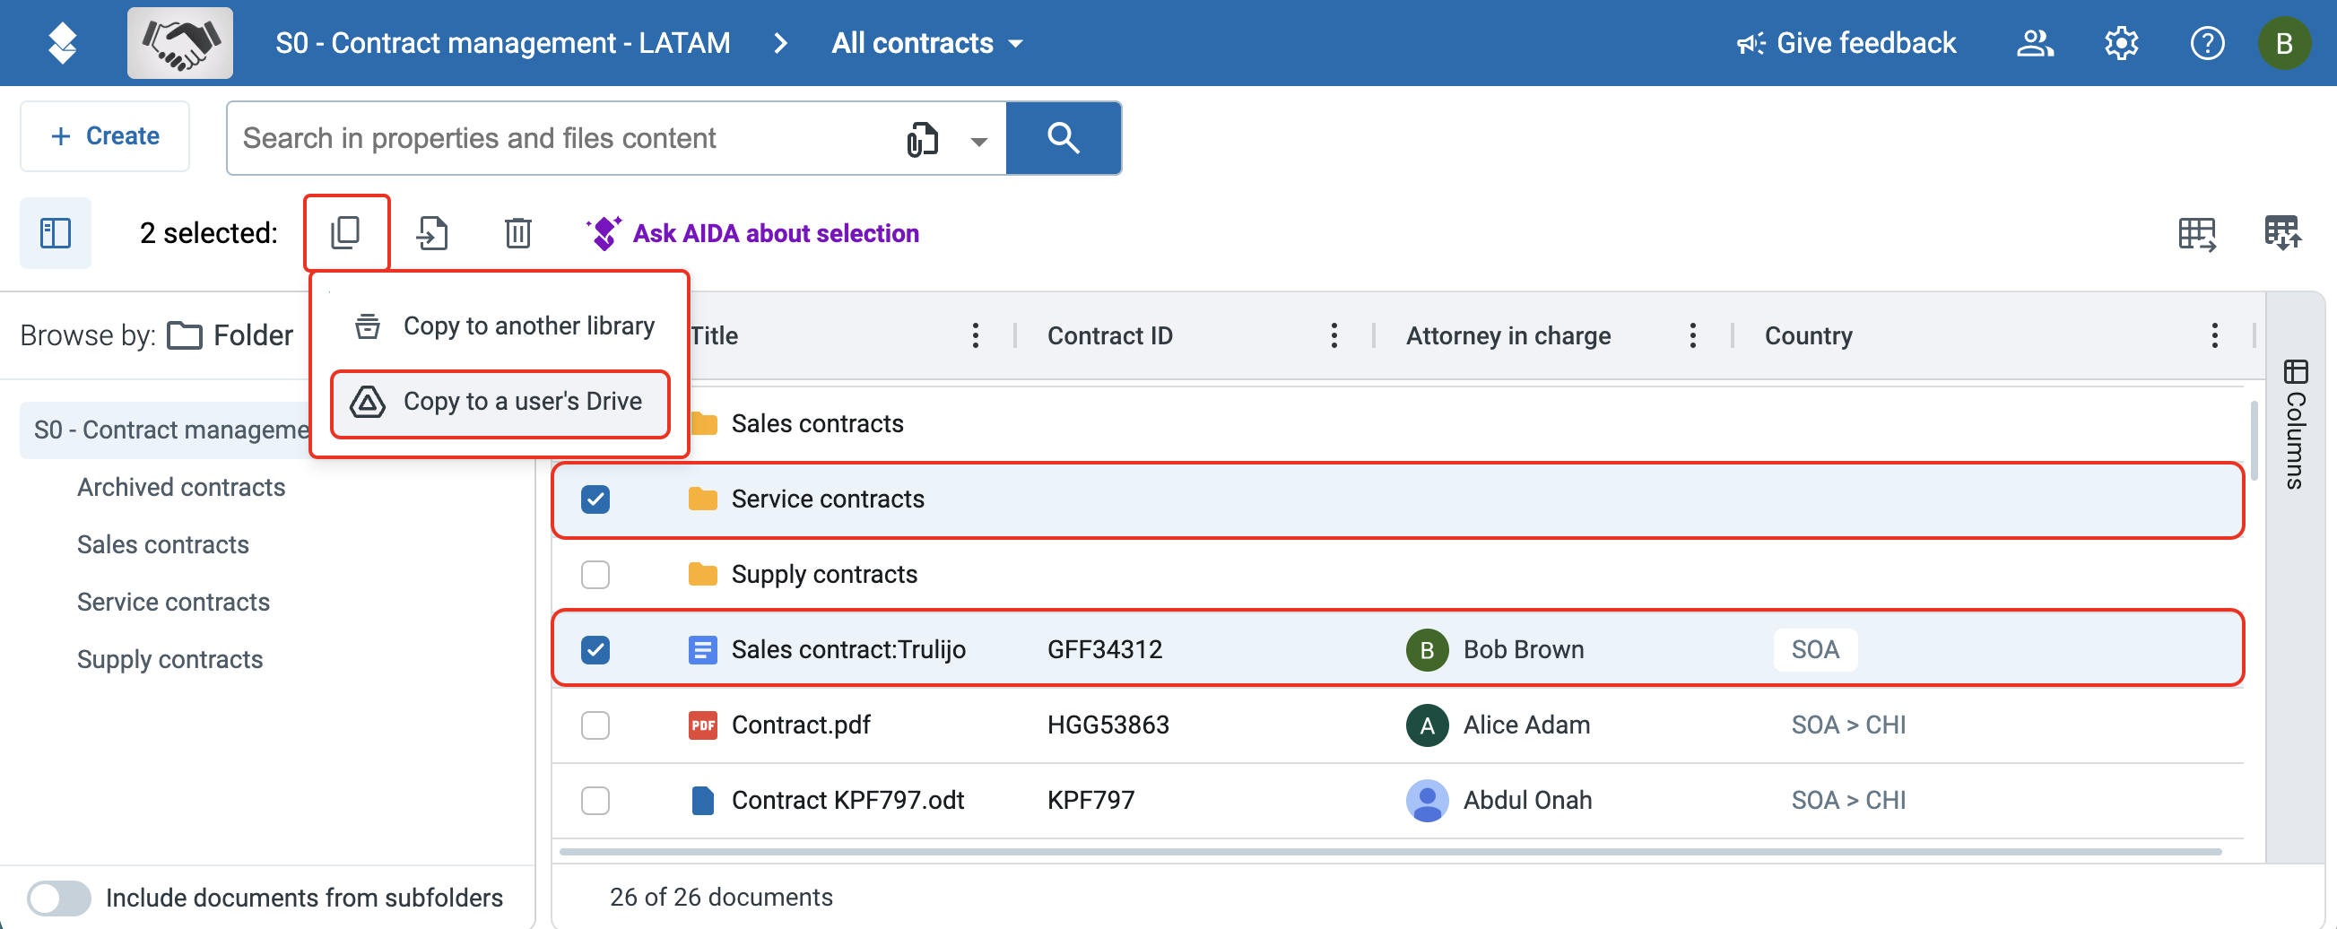Open the Service contracts folder in list
Screen dimensions: 2337x929
(828, 499)
